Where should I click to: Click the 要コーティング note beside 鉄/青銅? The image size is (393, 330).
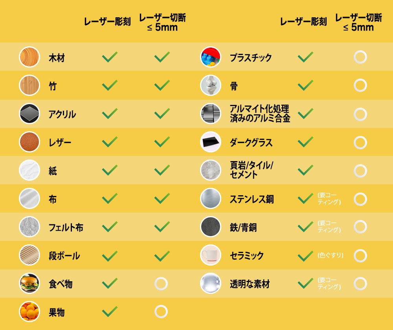tap(329, 227)
